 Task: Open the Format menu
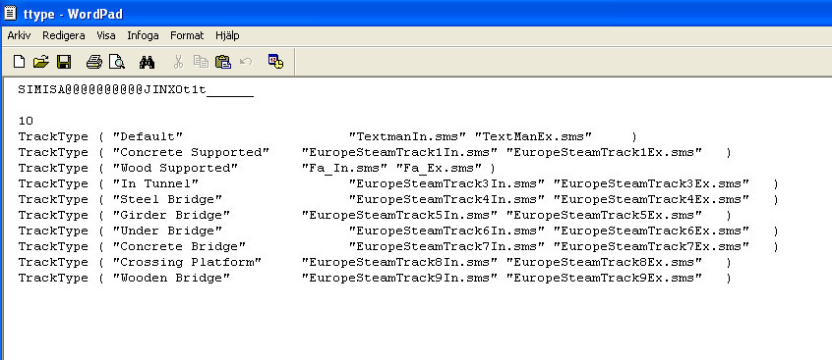[x=187, y=35]
